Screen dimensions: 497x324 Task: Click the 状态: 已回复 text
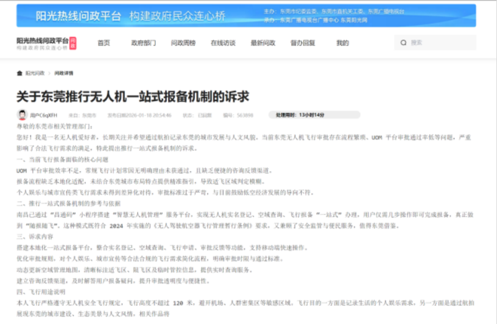197,115
